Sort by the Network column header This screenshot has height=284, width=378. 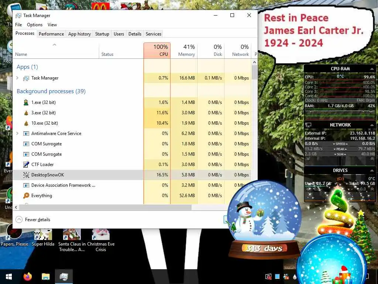coord(238,51)
